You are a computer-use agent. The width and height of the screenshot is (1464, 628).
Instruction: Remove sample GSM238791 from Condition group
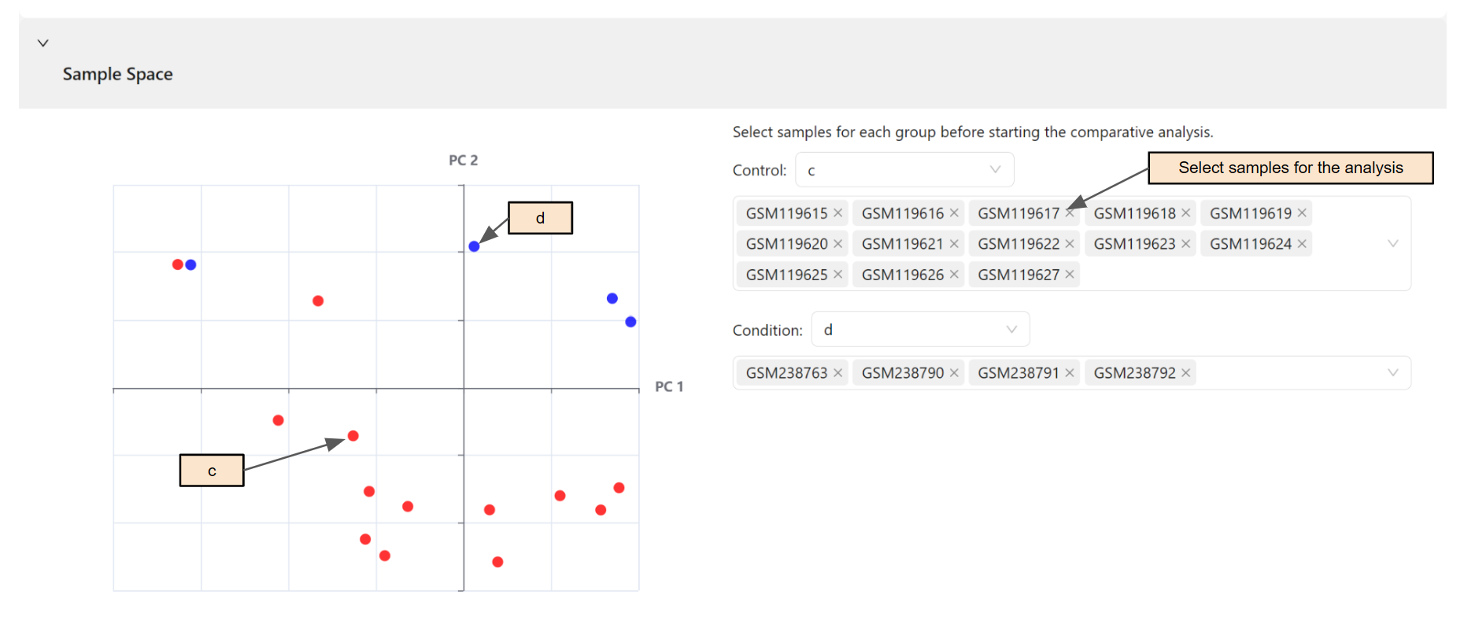pyautogui.click(x=1070, y=372)
